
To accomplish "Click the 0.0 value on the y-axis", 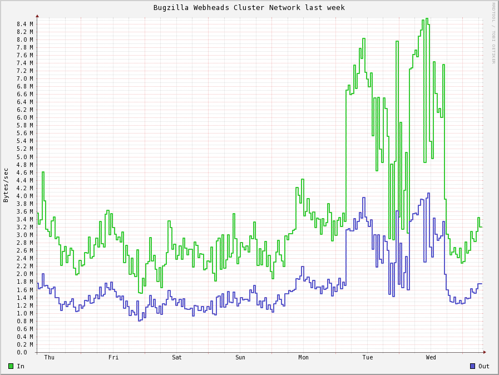I will point(22,352).
